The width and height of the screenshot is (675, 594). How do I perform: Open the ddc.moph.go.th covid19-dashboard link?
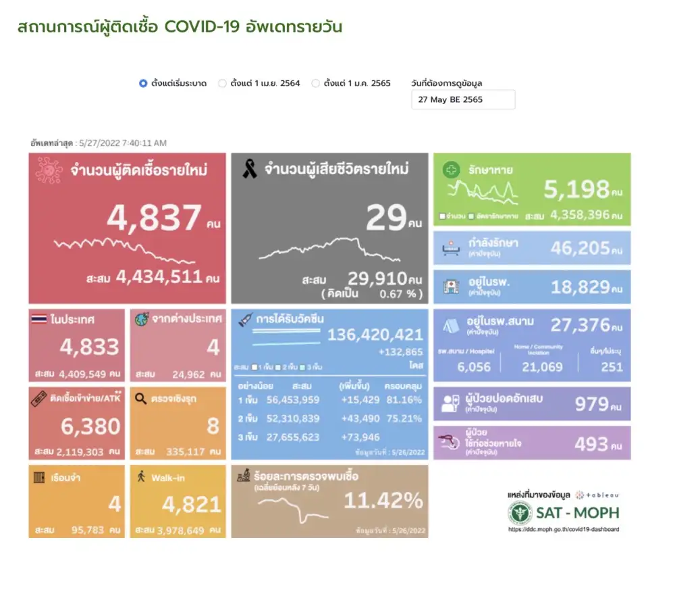pyautogui.click(x=563, y=529)
